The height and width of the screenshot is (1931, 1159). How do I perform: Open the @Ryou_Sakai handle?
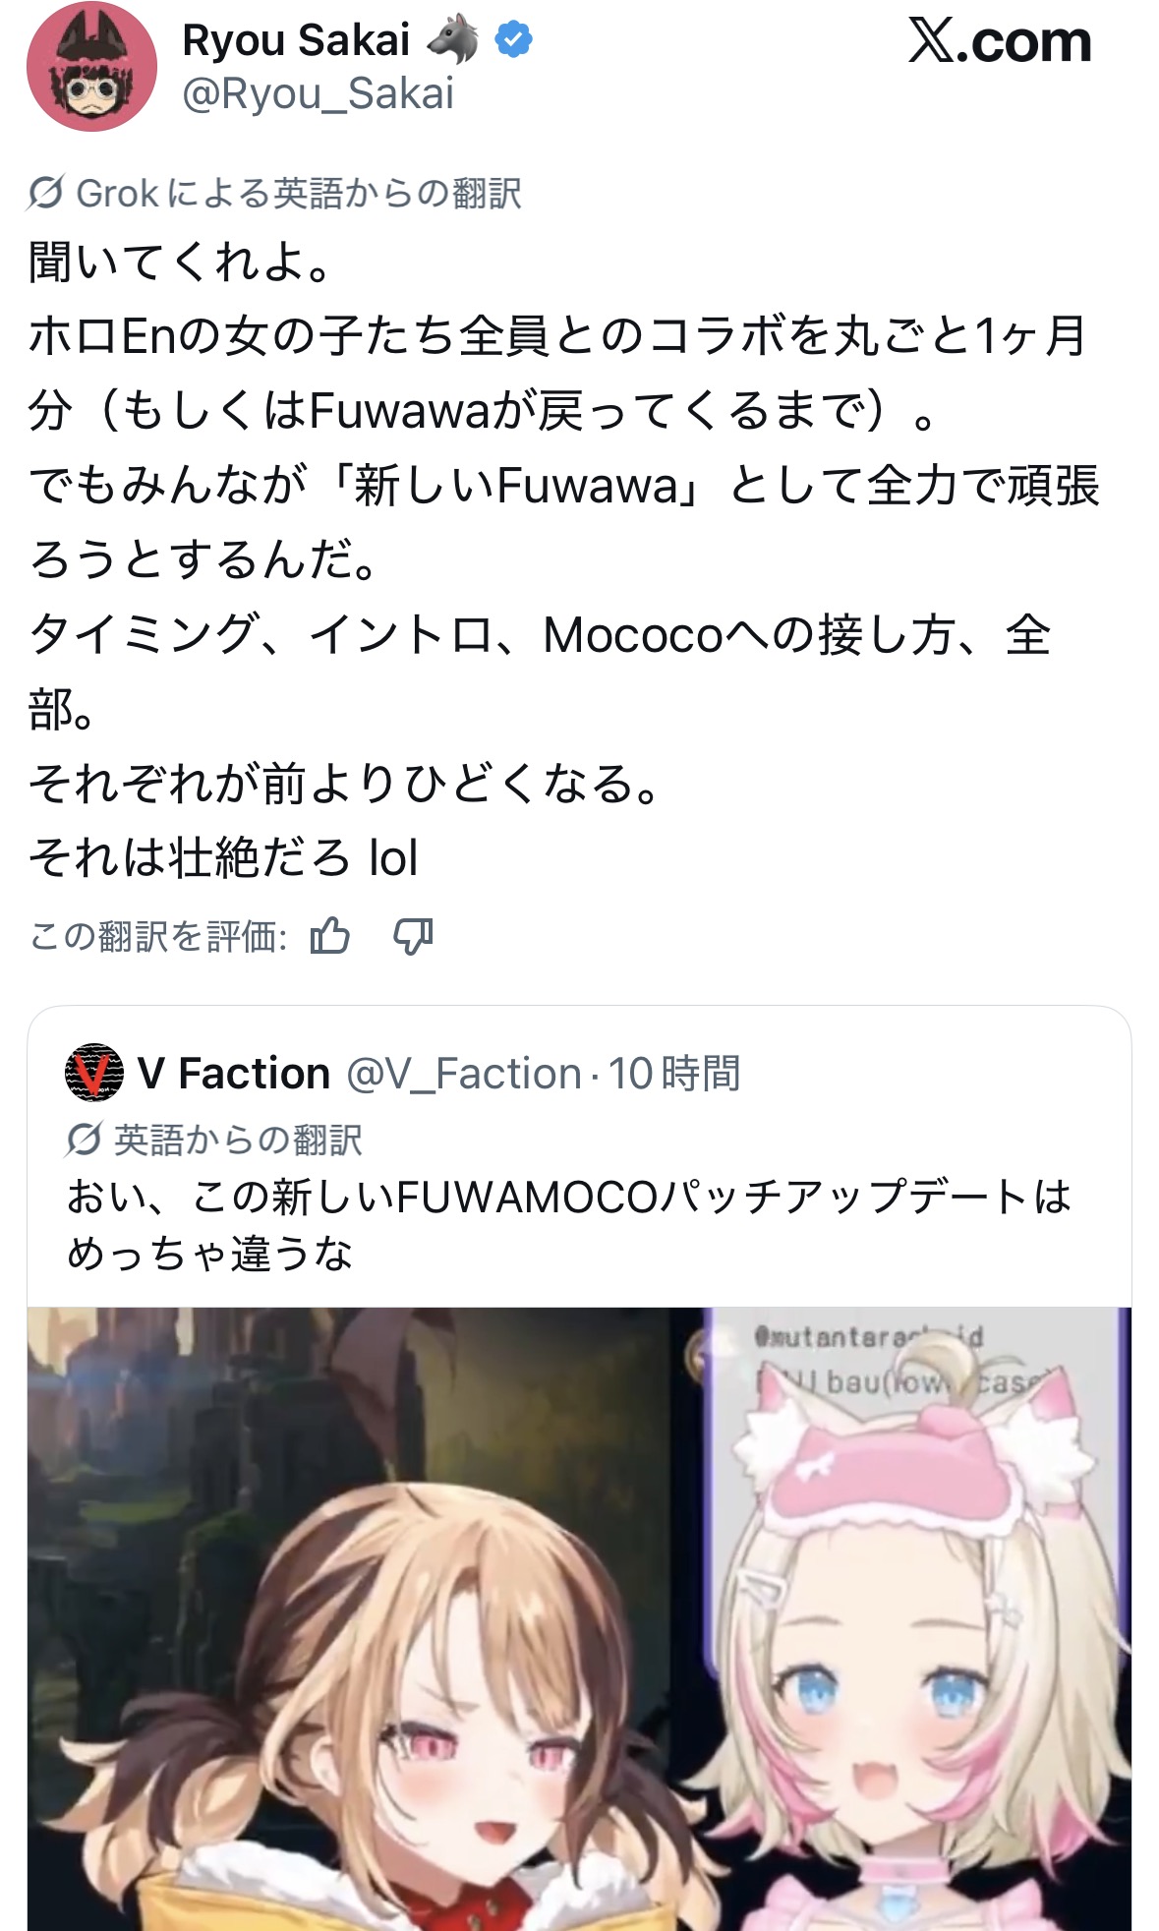pyautogui.click(x=319, y=94)
